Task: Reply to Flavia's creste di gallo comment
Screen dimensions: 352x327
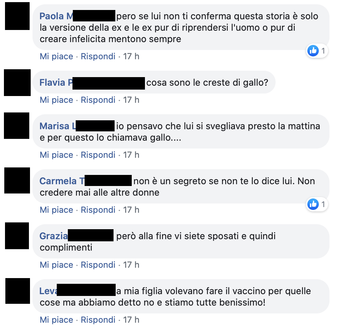Action: pos(98,100)
